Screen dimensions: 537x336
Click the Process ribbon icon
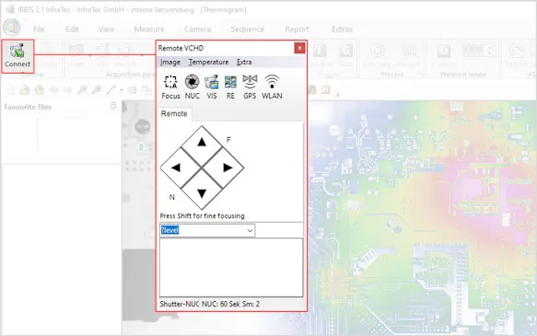[408, 54]
